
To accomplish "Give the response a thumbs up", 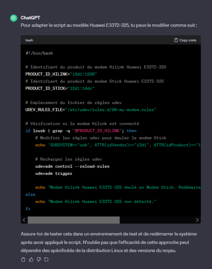I will click(31, 259).
